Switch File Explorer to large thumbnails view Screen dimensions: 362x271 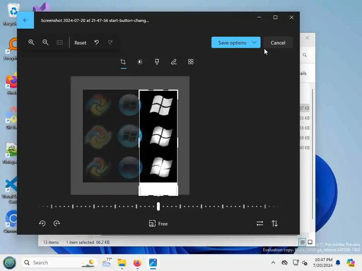point(310,242)
